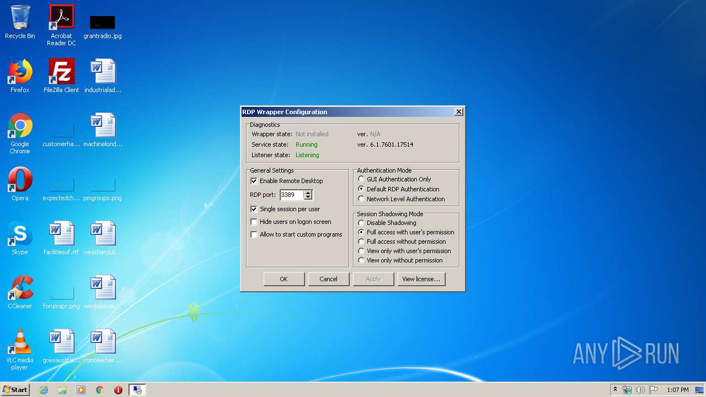The width and height of the screenshot is (706, 397).
Task: Select Full access with user's permission
Action: [x=406, y=232]
